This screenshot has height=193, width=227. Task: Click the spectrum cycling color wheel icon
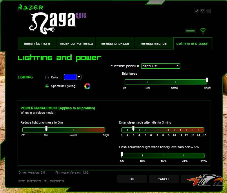(x=87, y=86)
